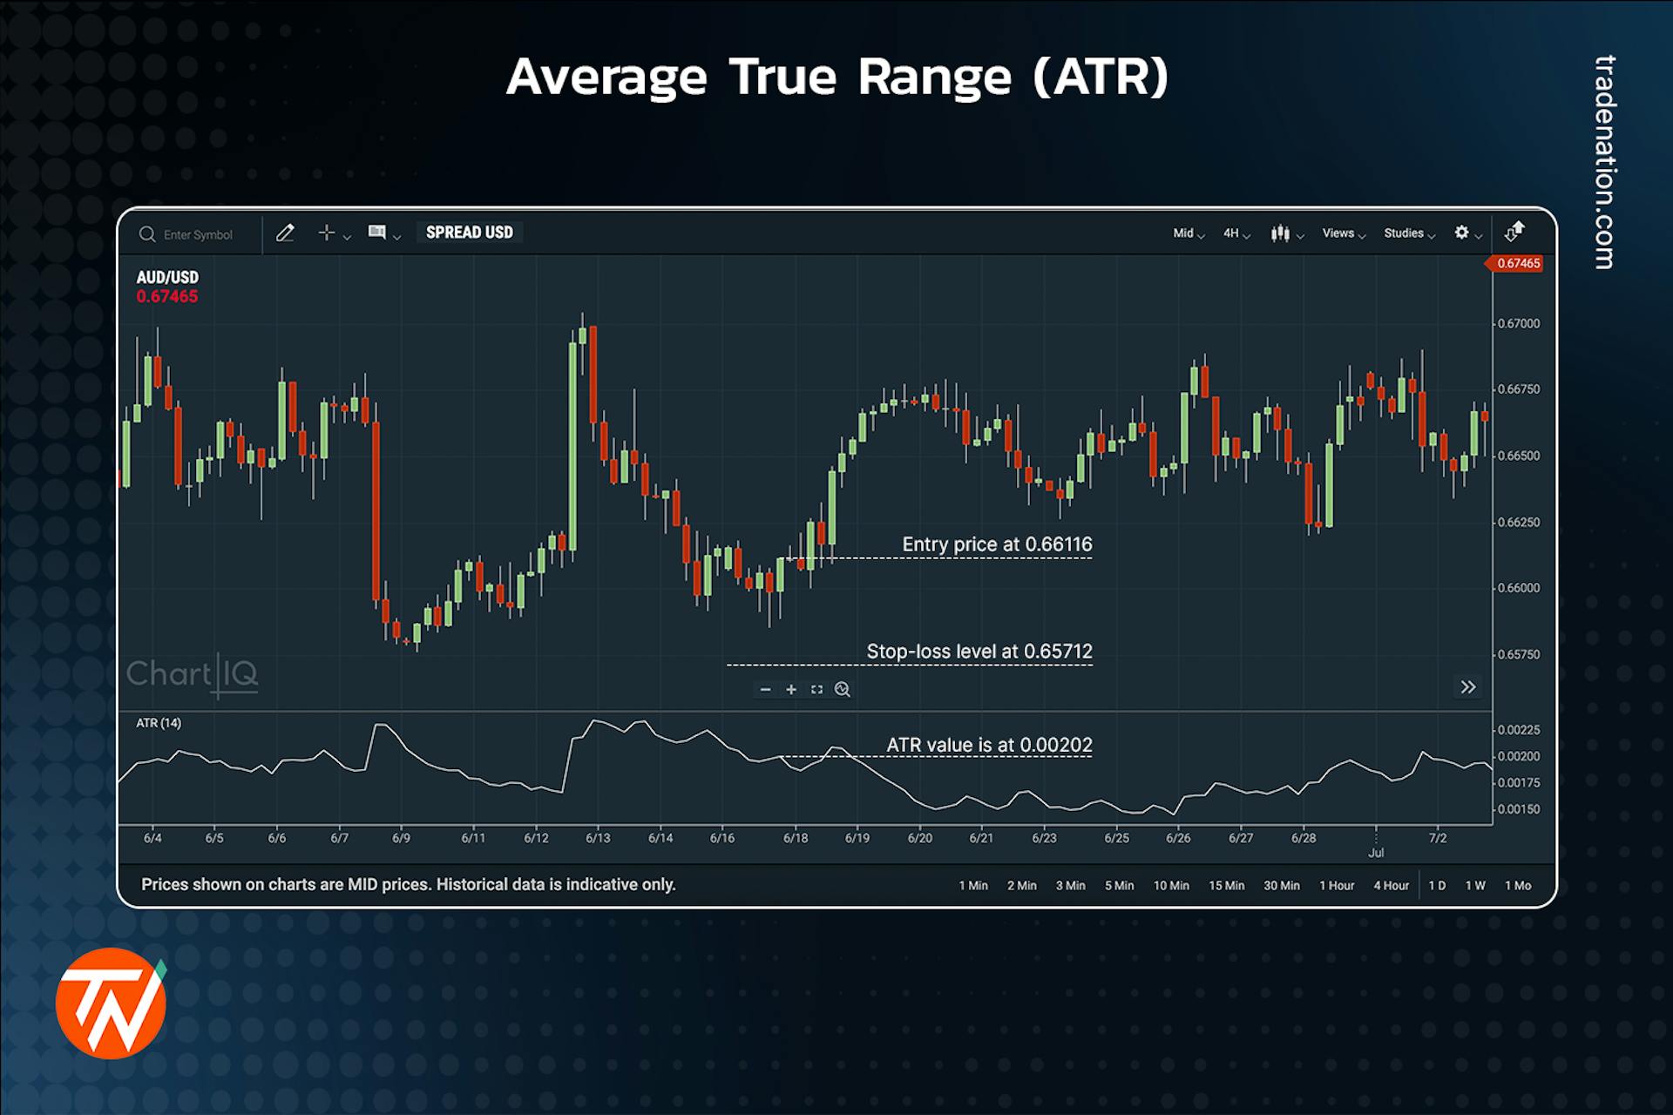The width and height of the screenshot is (1673, 1115).
Task: Click the symbol search magnifier icon
Action: 146,234
